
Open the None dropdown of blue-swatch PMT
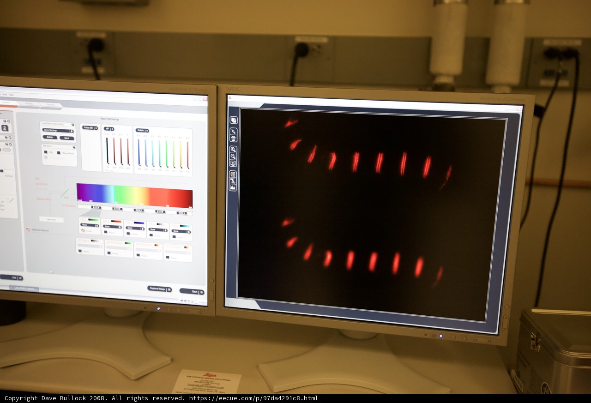135,229
